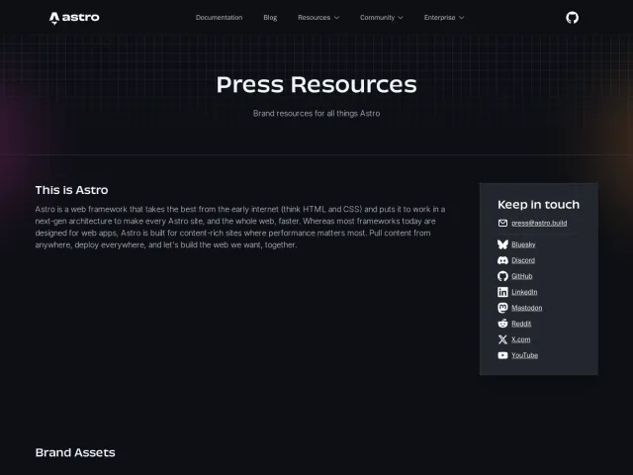Click the Press Resources page heading
This screenshot has width=633, height=475.
pyautogui.click(x=316, y=84)
